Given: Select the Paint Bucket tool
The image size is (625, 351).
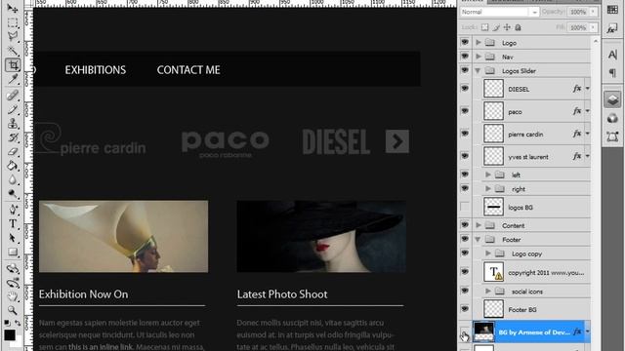Looking at the screenshot, I should 13,166.
